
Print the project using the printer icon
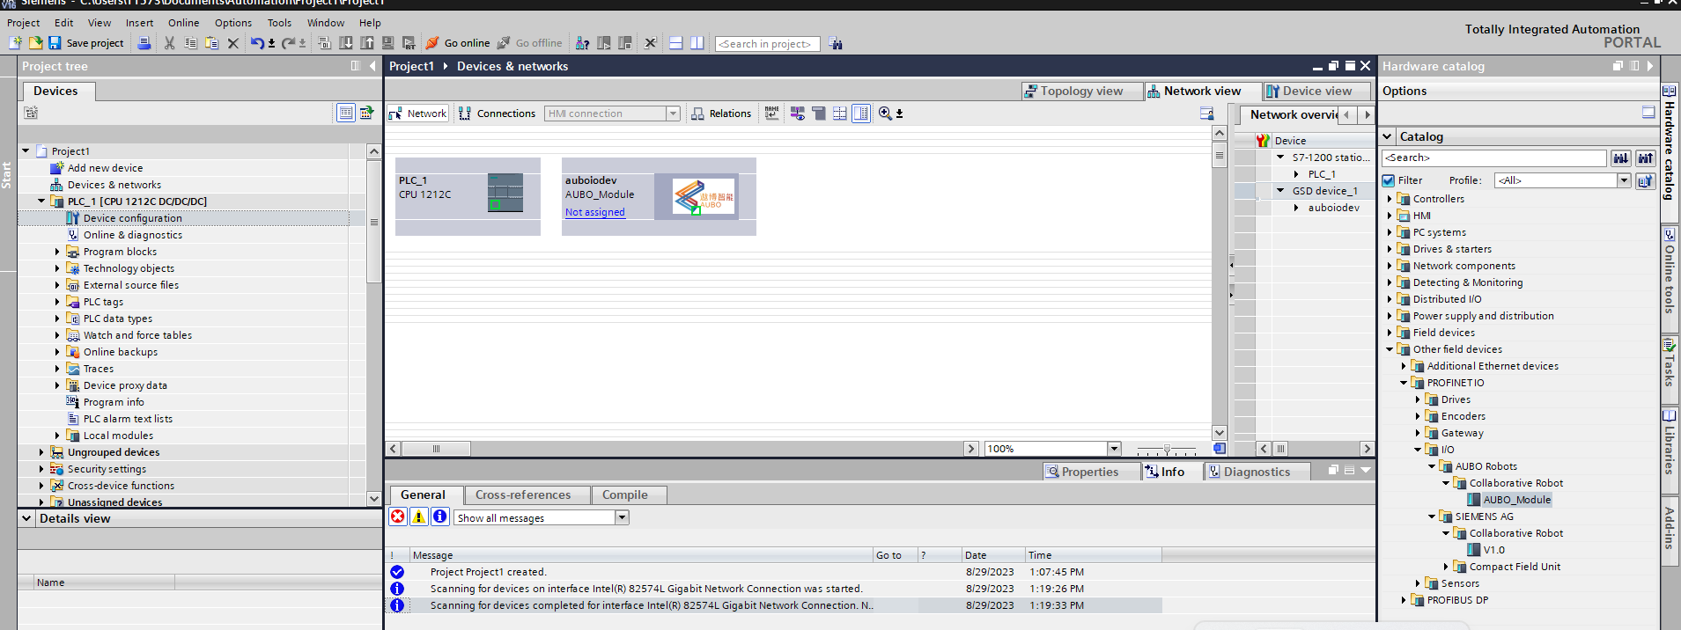[144, 43]
